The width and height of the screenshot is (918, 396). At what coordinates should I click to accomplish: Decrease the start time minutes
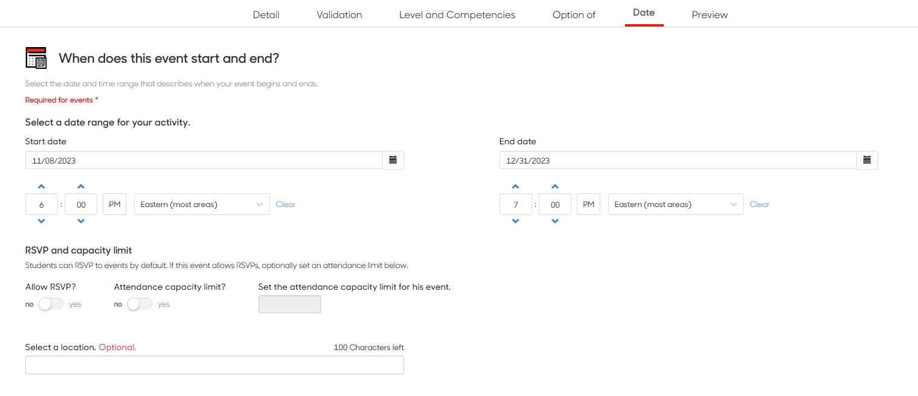[81, 222]
